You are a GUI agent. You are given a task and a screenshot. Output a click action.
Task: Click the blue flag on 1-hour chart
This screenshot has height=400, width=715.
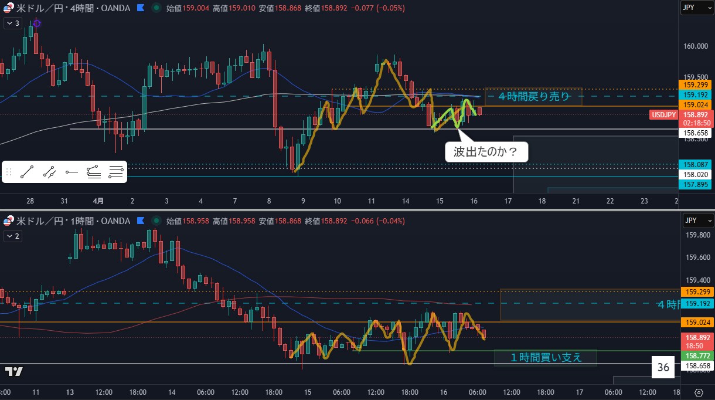[141, 221]
